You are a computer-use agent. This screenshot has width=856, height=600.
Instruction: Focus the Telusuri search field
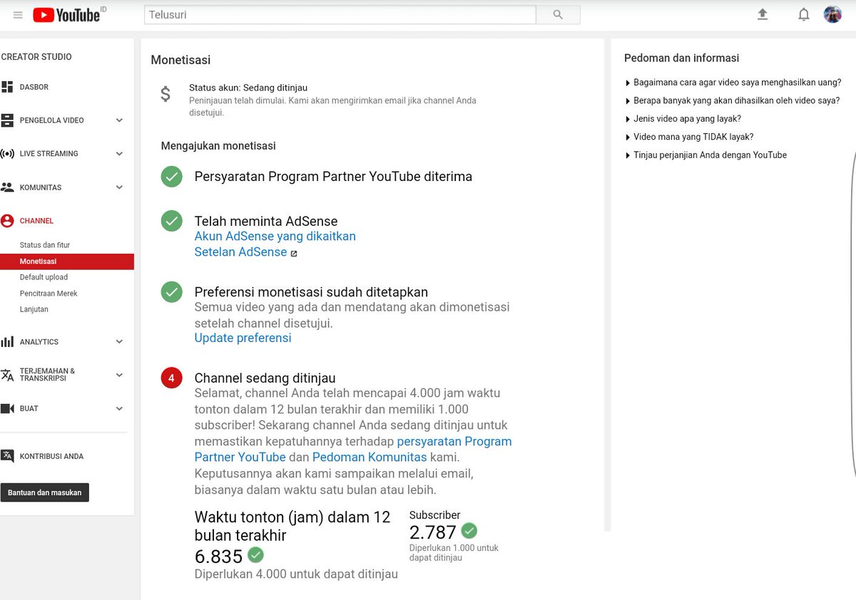coord(340,15)
